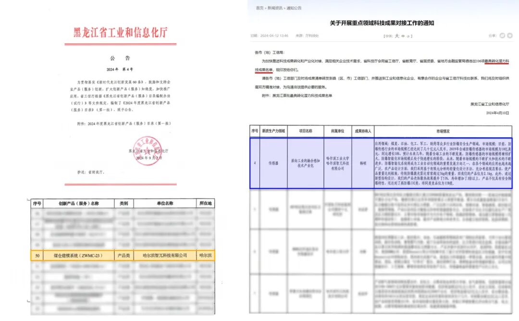Set font size to 小
The height and width of the screenshot is (321, 519).
408,36
